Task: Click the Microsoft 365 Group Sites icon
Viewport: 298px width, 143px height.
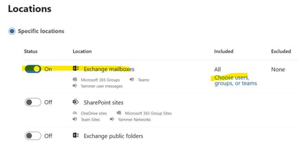Action: pos(119,113)
